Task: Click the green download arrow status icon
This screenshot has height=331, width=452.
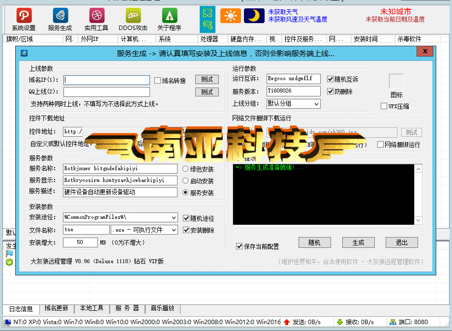Action: [339, 322]
